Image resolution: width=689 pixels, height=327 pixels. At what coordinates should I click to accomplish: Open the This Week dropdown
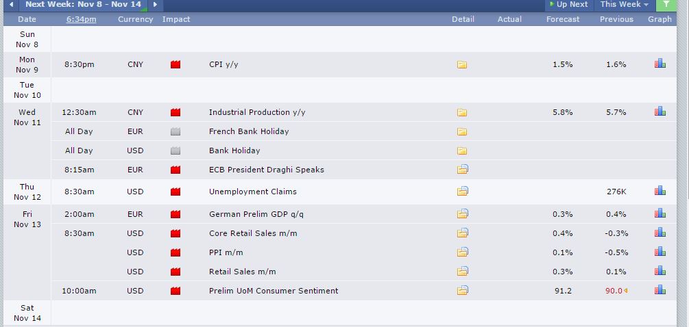624,5
